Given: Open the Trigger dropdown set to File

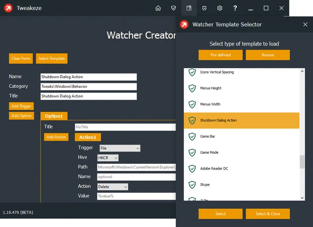Looking at the screenshot, I should (x=120, y=148).
